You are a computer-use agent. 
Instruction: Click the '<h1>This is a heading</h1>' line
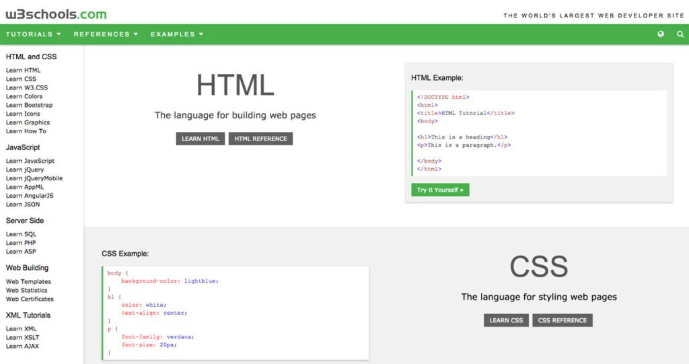tap(462, 137)
